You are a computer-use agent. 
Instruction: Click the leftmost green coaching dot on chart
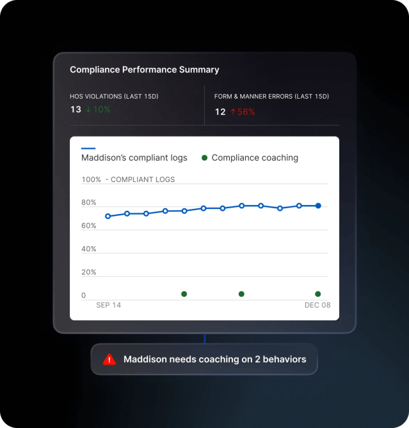pyautogui.click(x=184, y=294)
